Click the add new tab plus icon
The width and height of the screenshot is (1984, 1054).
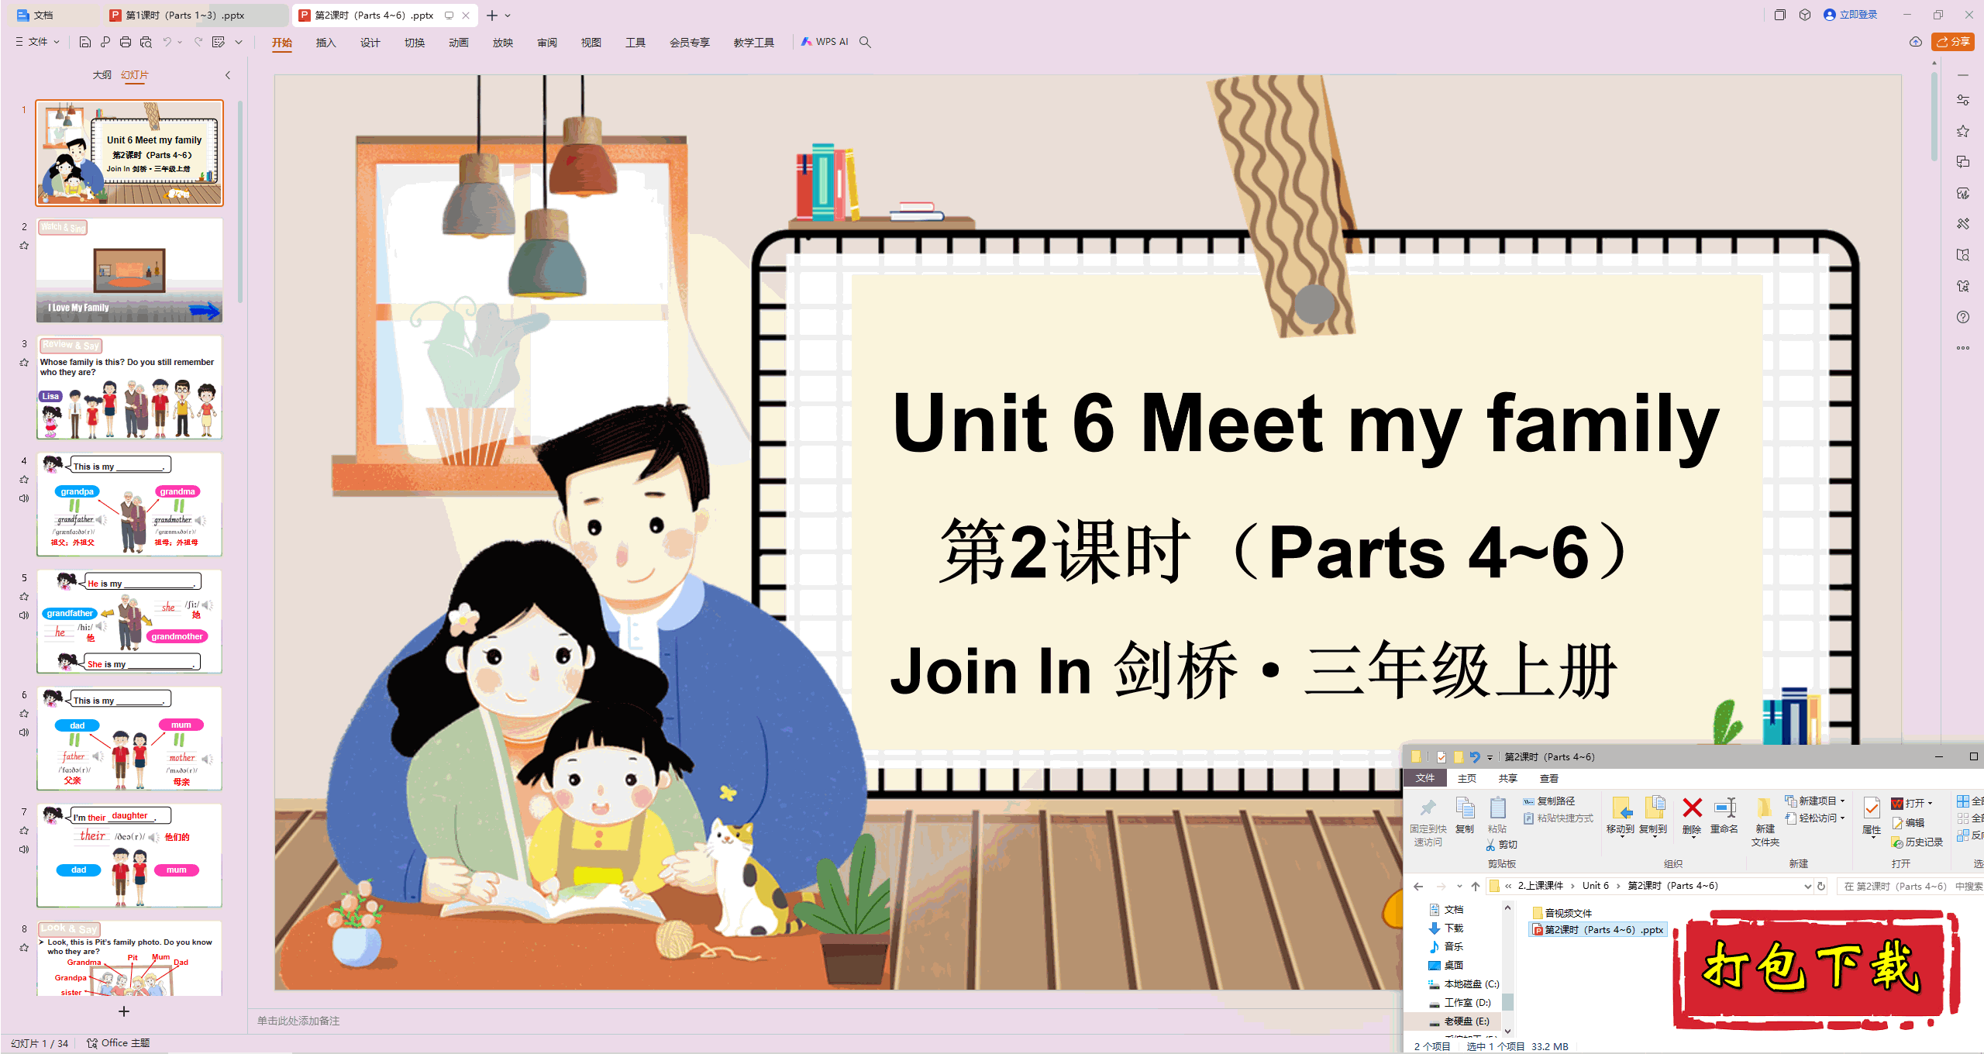[x=491, y=15]
